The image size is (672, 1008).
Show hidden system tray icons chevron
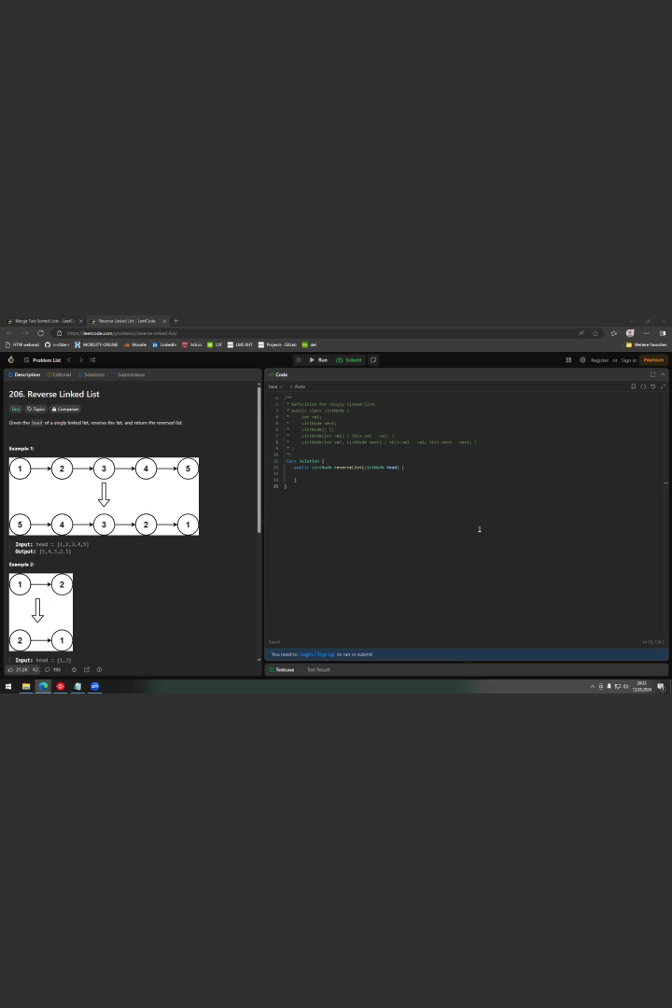(x=593, y=687)
